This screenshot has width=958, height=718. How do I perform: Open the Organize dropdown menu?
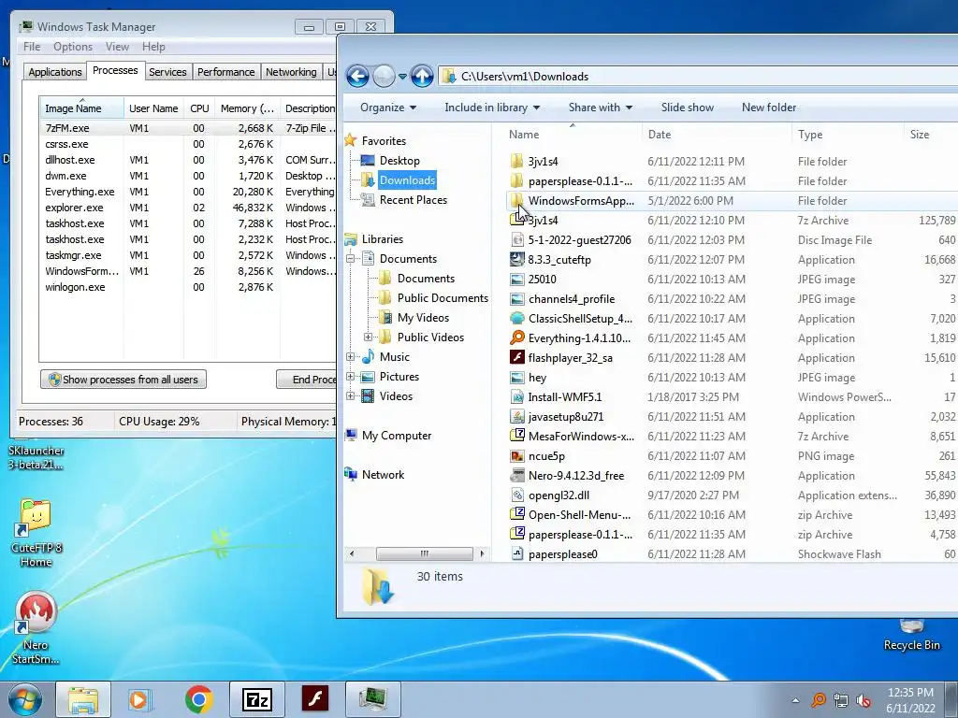pyautogui.click(x=388, y=108)
